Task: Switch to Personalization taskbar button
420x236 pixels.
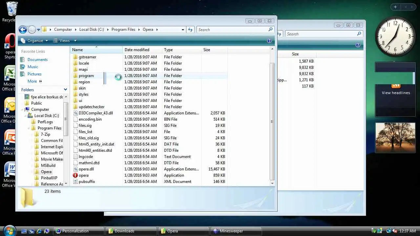Action: 79,231
